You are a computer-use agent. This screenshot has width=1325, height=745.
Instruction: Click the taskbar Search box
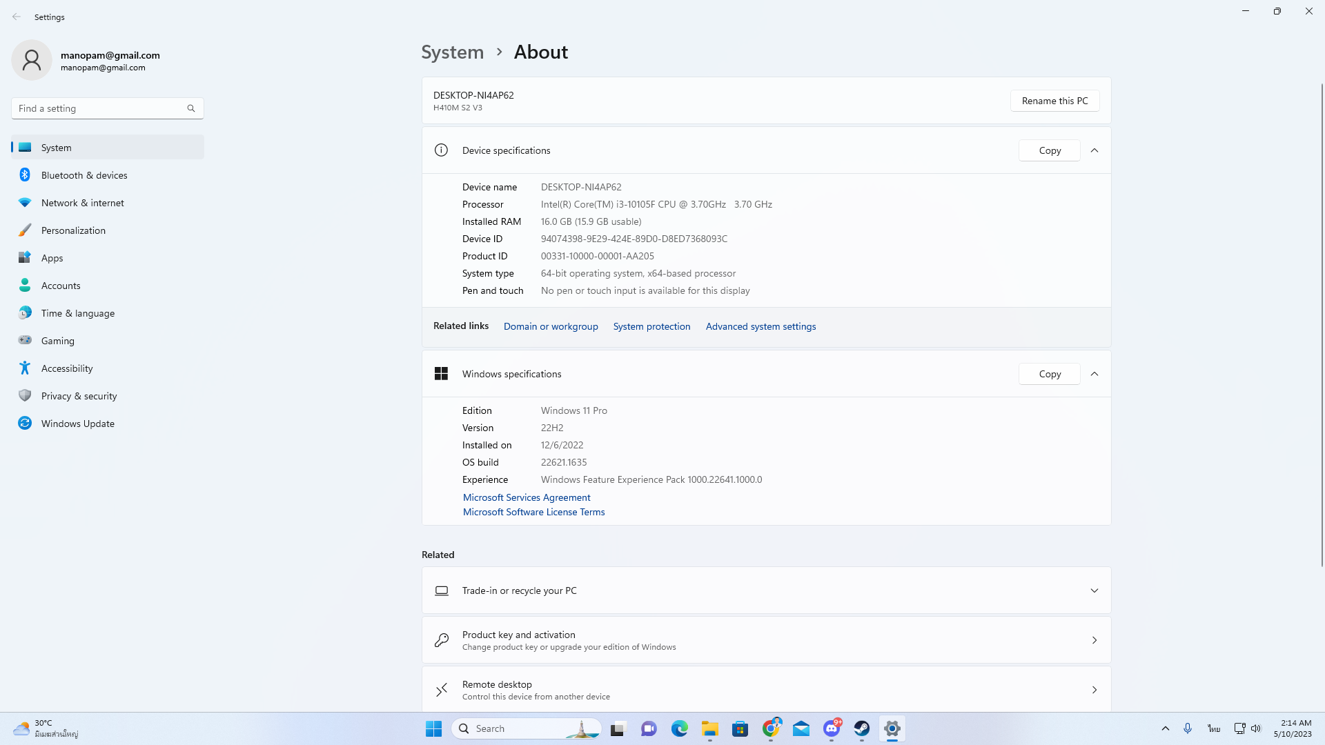point(527,728)
